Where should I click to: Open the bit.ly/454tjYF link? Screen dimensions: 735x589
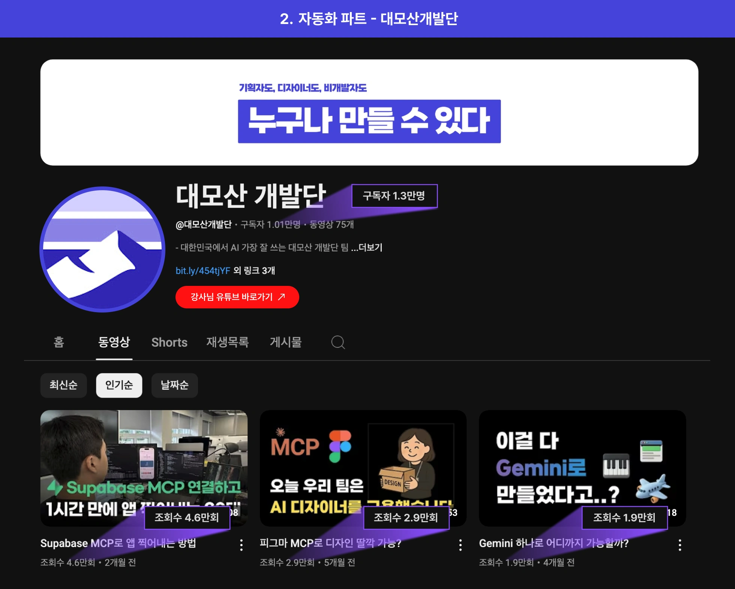203,270
